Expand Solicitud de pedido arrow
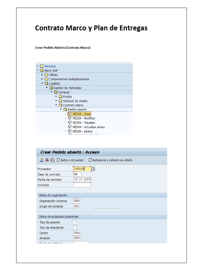203x271 pixels. click(x=56, y=101)
